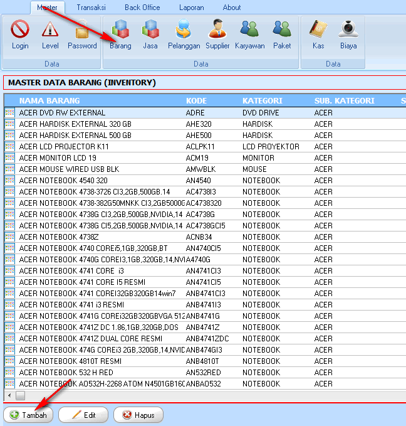Click the Hapus button
Image resolution: width=406 pixels, height=426 pixels.
(138, 415)
